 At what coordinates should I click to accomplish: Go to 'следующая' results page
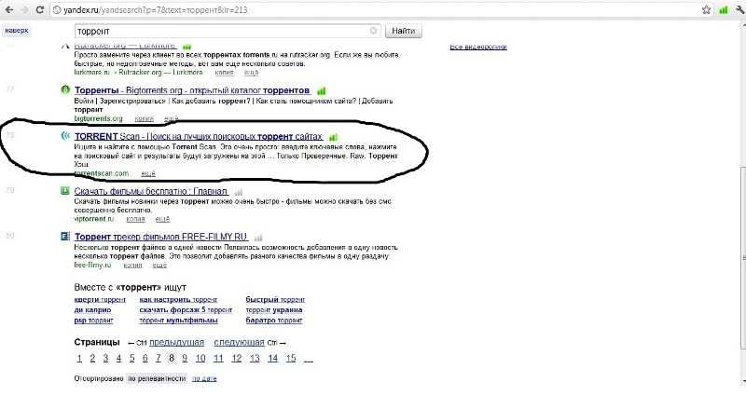(239, 343)
